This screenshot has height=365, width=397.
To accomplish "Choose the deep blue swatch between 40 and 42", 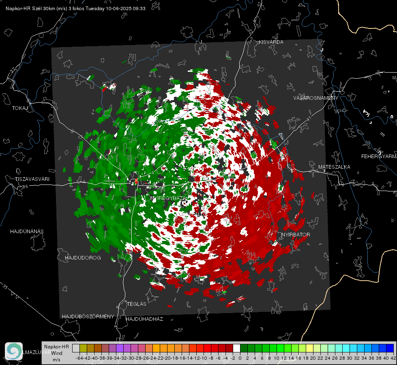I will coord(390,348).
